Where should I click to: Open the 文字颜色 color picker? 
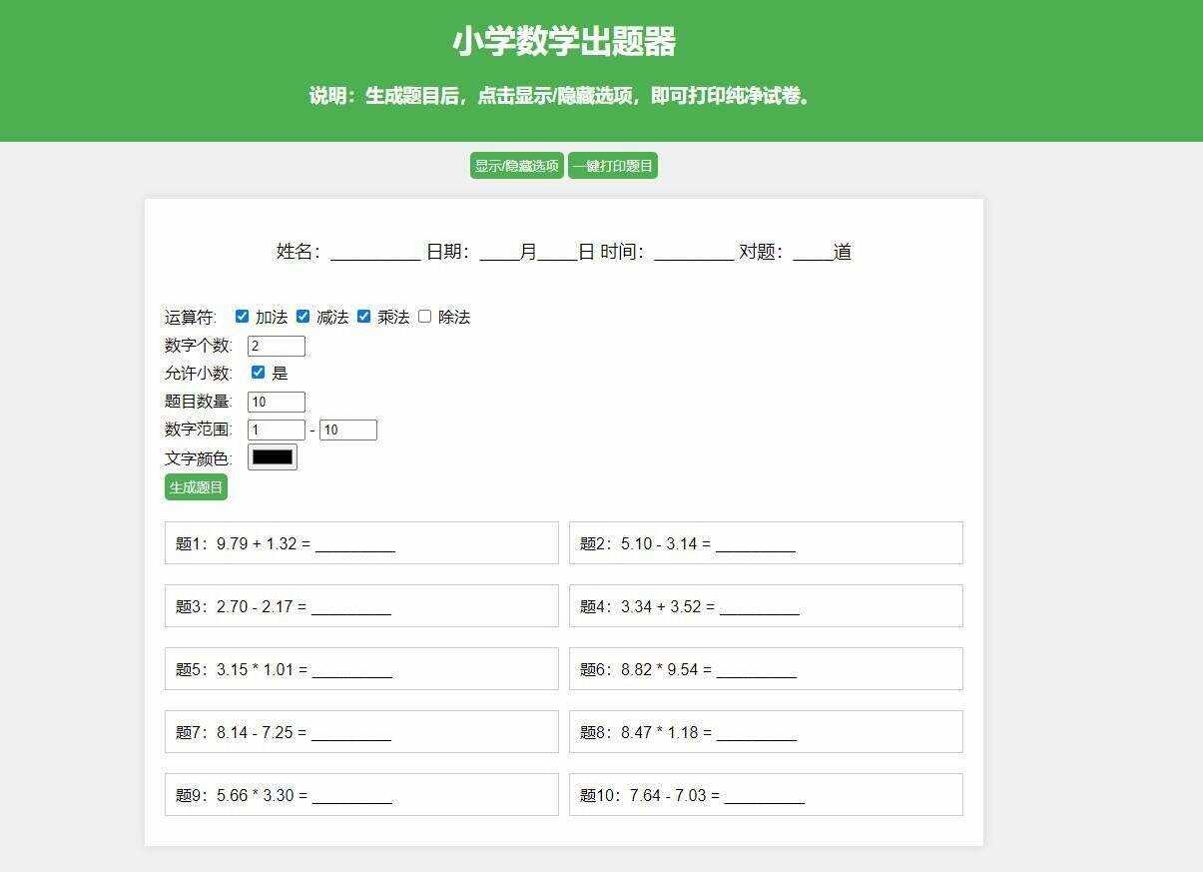point(272,456)
